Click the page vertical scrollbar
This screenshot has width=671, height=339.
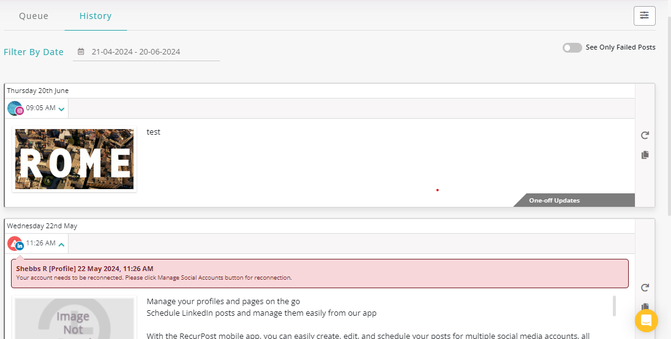click(x=669, y=116)
